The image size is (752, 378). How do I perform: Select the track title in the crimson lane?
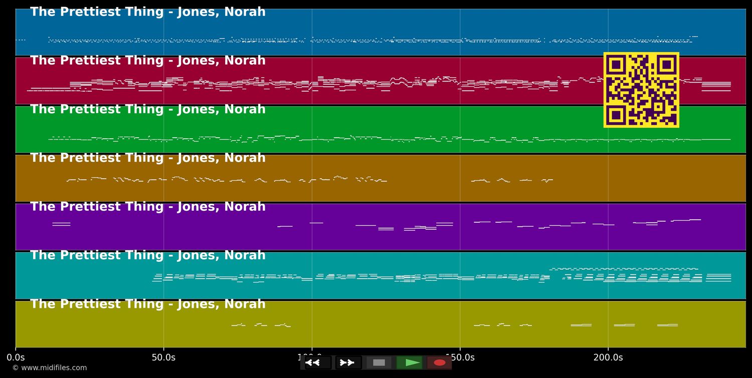point(148,61)
